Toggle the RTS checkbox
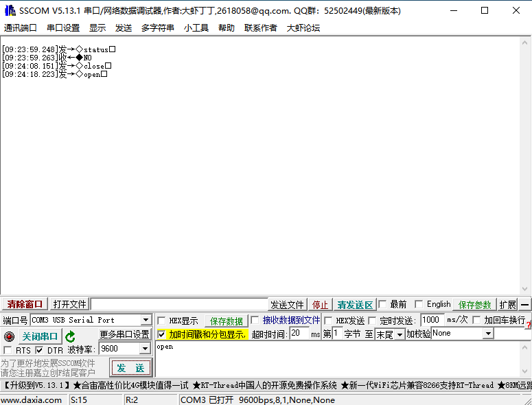Image resolution: width=532 pixels, height=405 pixels. 8,350
